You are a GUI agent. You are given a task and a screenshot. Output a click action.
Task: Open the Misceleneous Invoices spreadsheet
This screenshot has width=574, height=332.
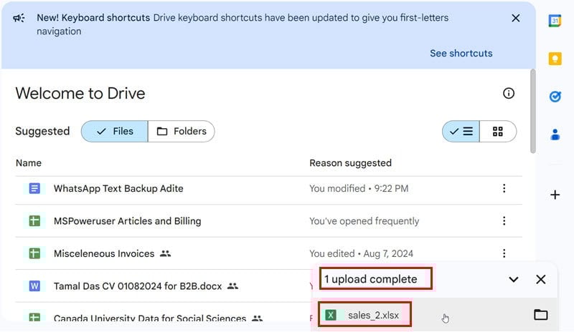104,253
